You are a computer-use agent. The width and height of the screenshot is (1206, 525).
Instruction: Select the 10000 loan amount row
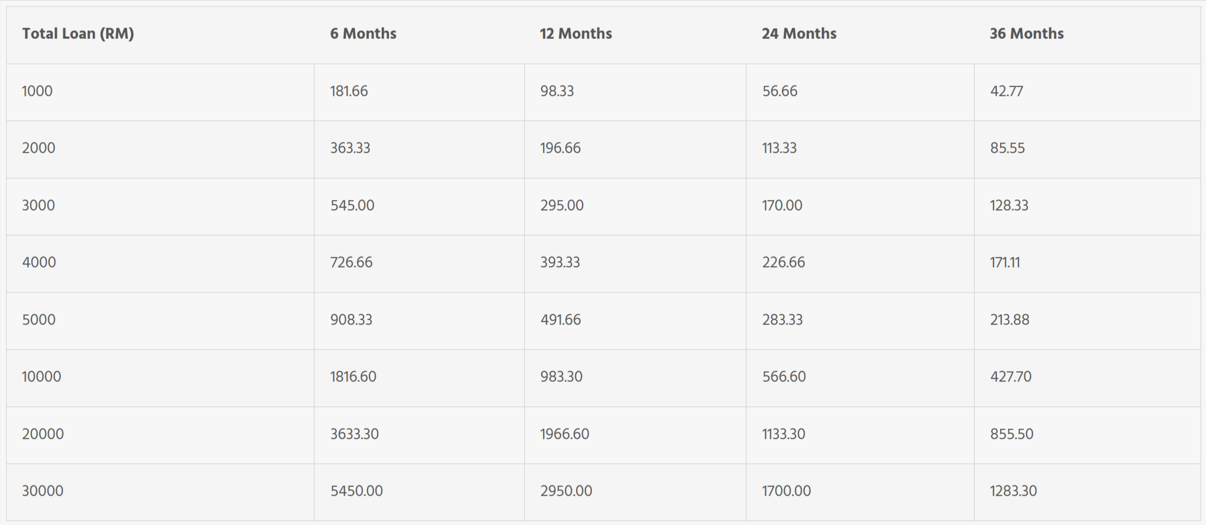[41, 377]
